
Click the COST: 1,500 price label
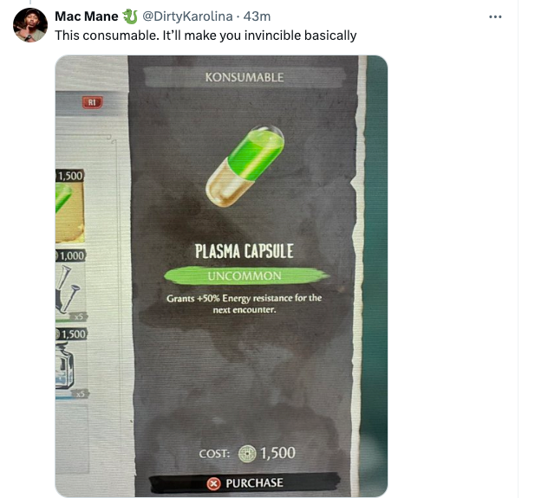click(247, 454)
